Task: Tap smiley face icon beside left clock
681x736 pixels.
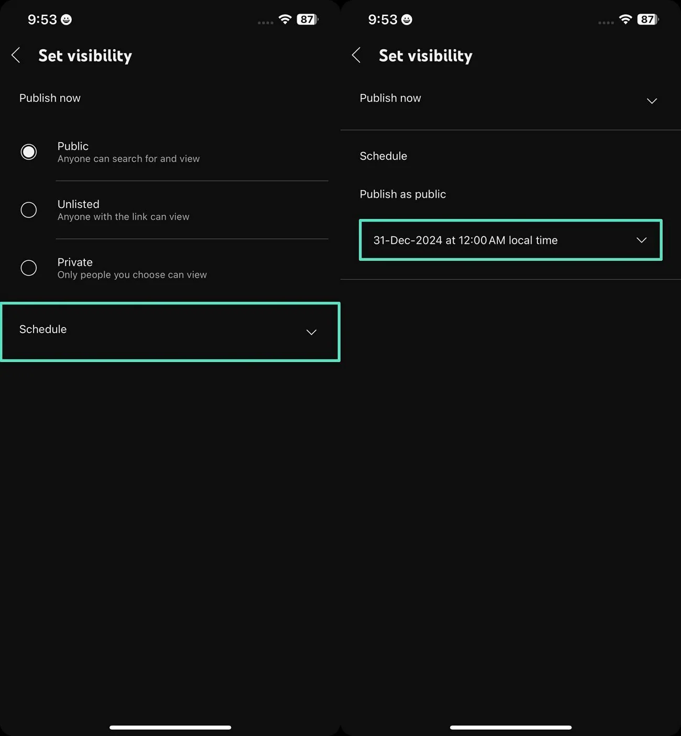Action: 67,20
